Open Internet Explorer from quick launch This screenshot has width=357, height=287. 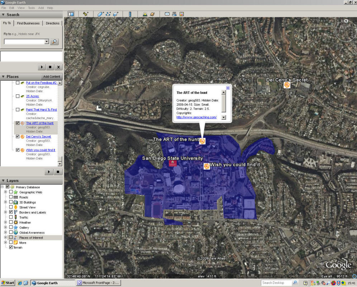coord(20,283)
